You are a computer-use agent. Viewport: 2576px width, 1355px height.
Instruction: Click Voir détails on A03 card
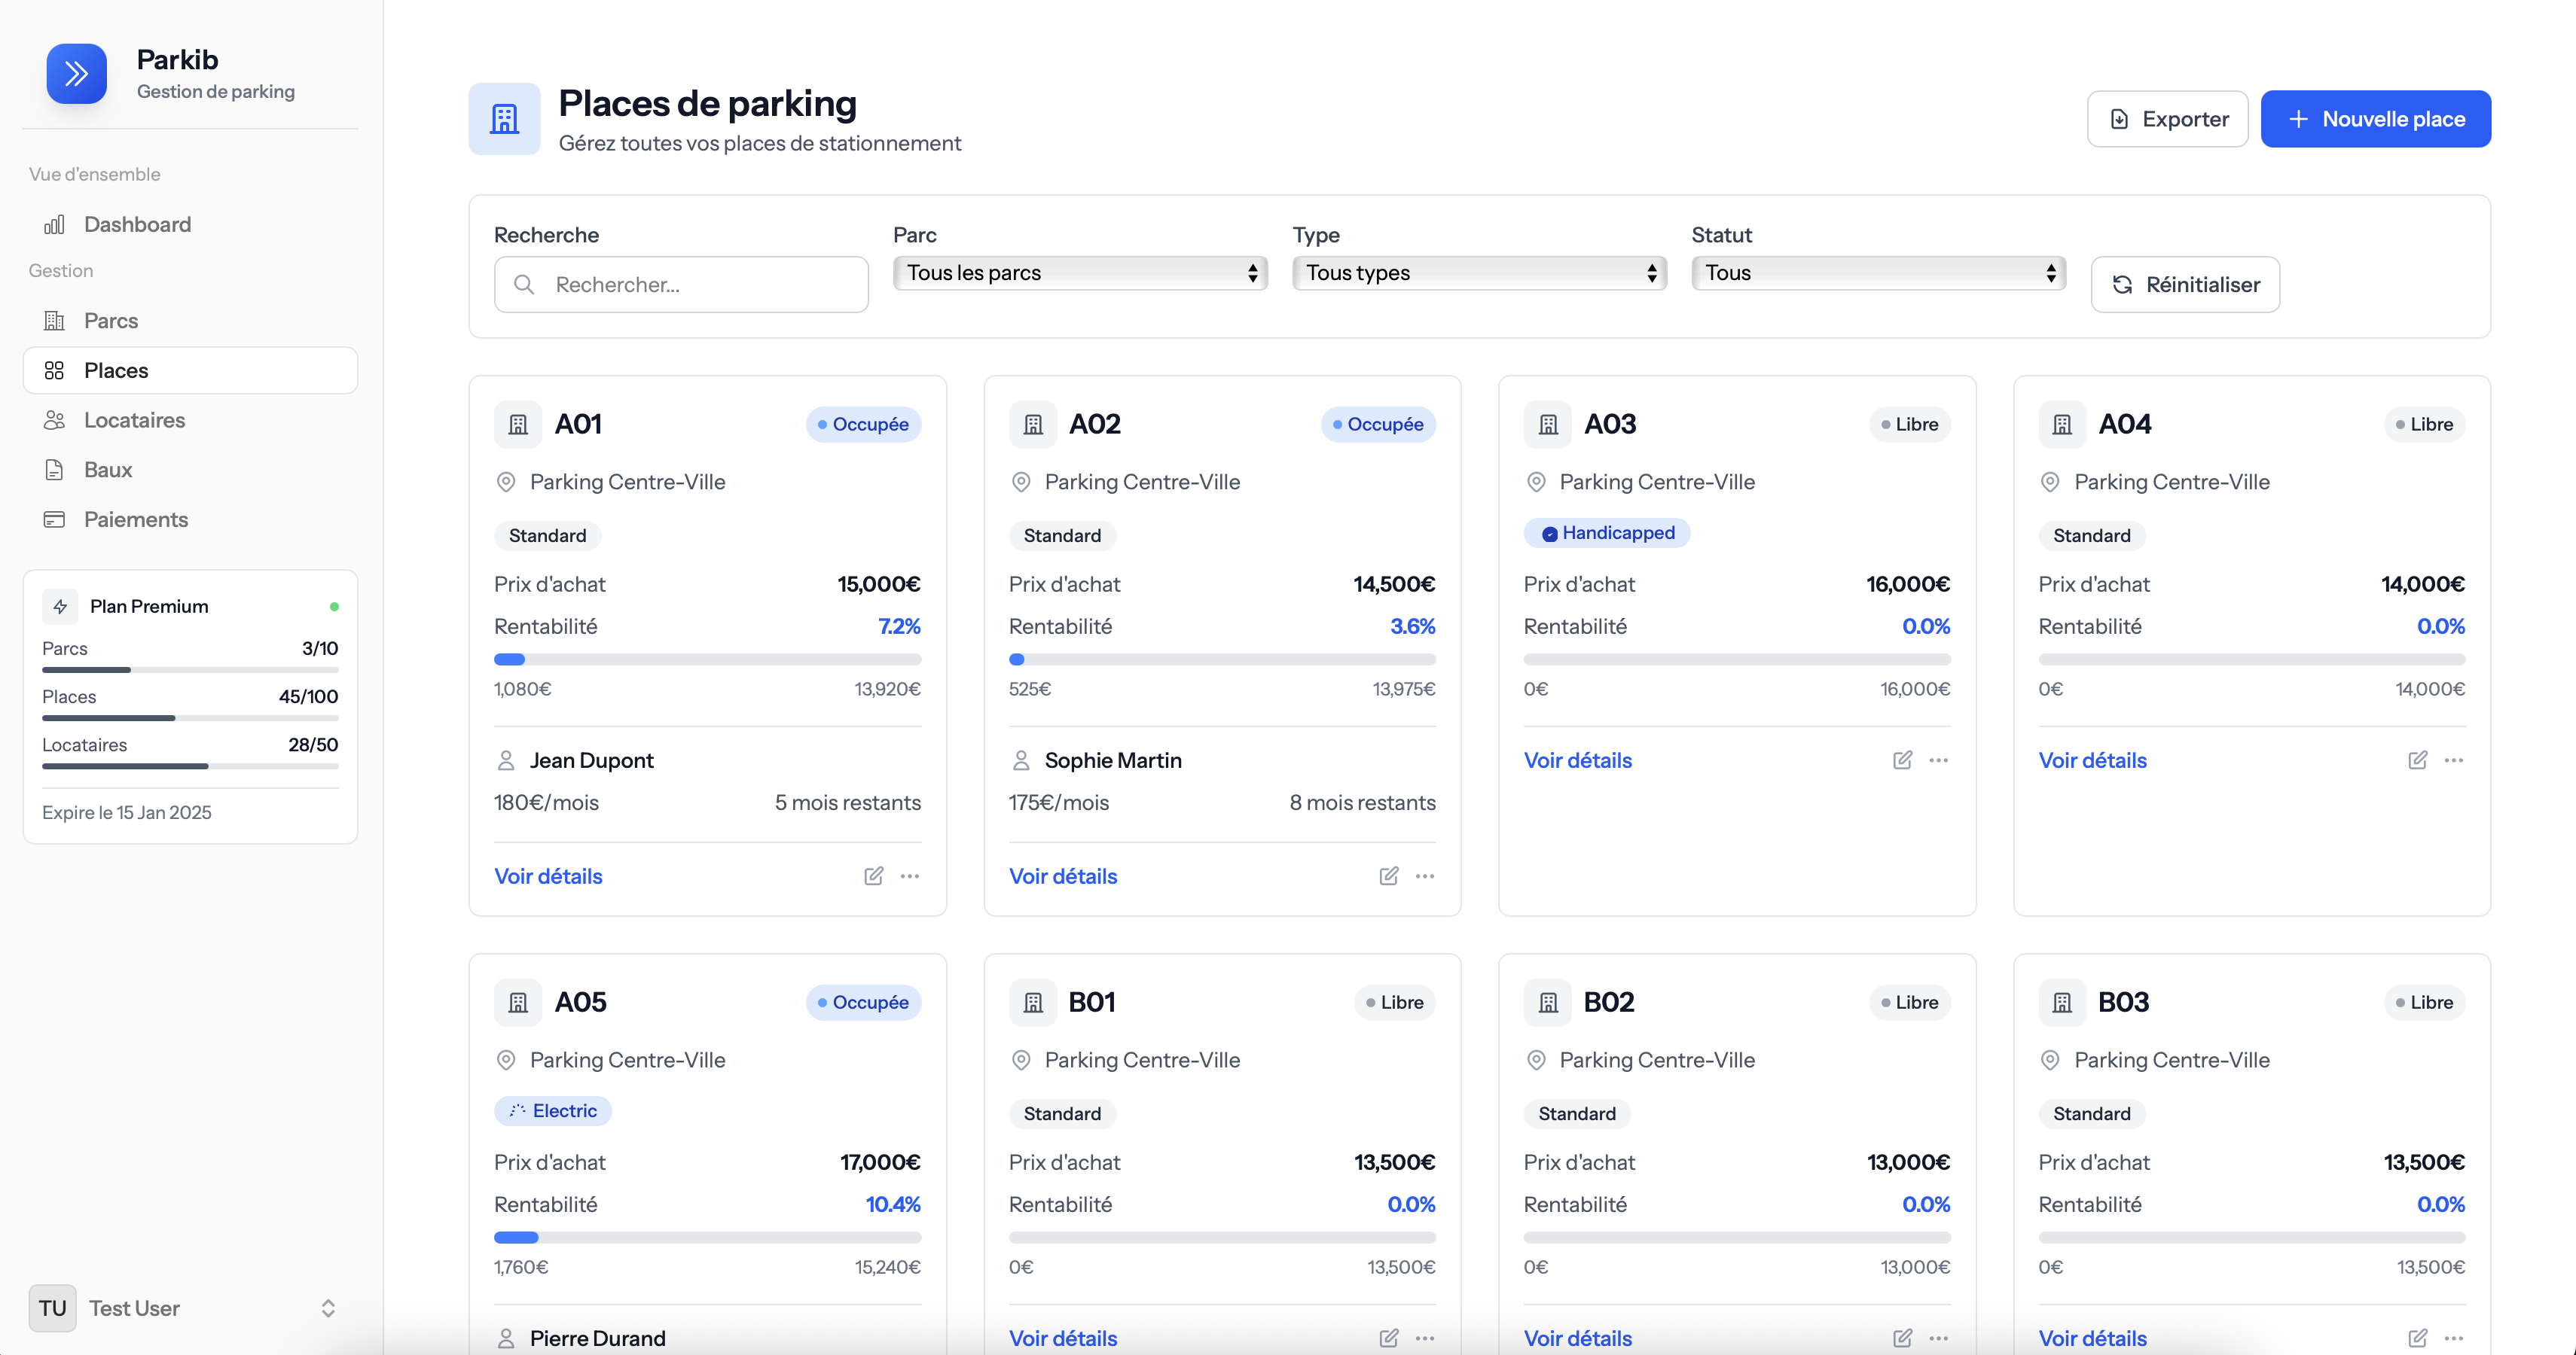point(1577,760)
